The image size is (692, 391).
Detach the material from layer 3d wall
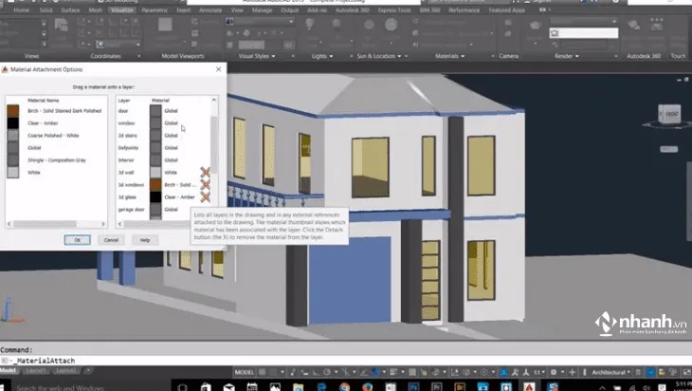click(x=205, y=172)
